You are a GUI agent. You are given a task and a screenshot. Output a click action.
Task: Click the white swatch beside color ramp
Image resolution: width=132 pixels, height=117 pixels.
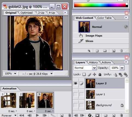pos(127,4)
